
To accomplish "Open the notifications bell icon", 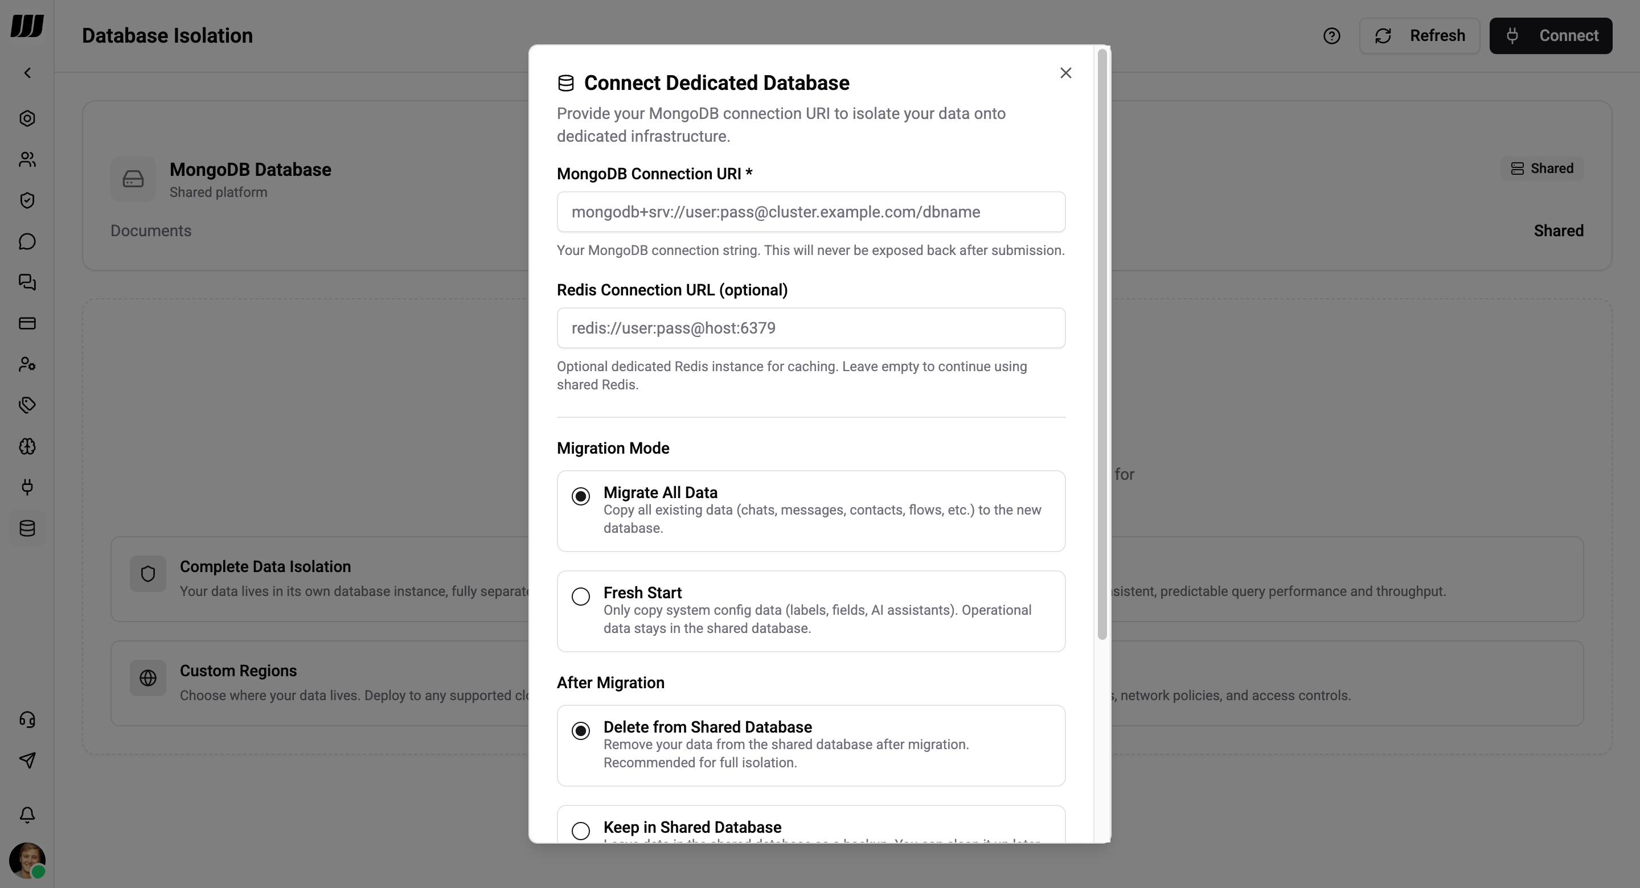I will pos(27,816).
